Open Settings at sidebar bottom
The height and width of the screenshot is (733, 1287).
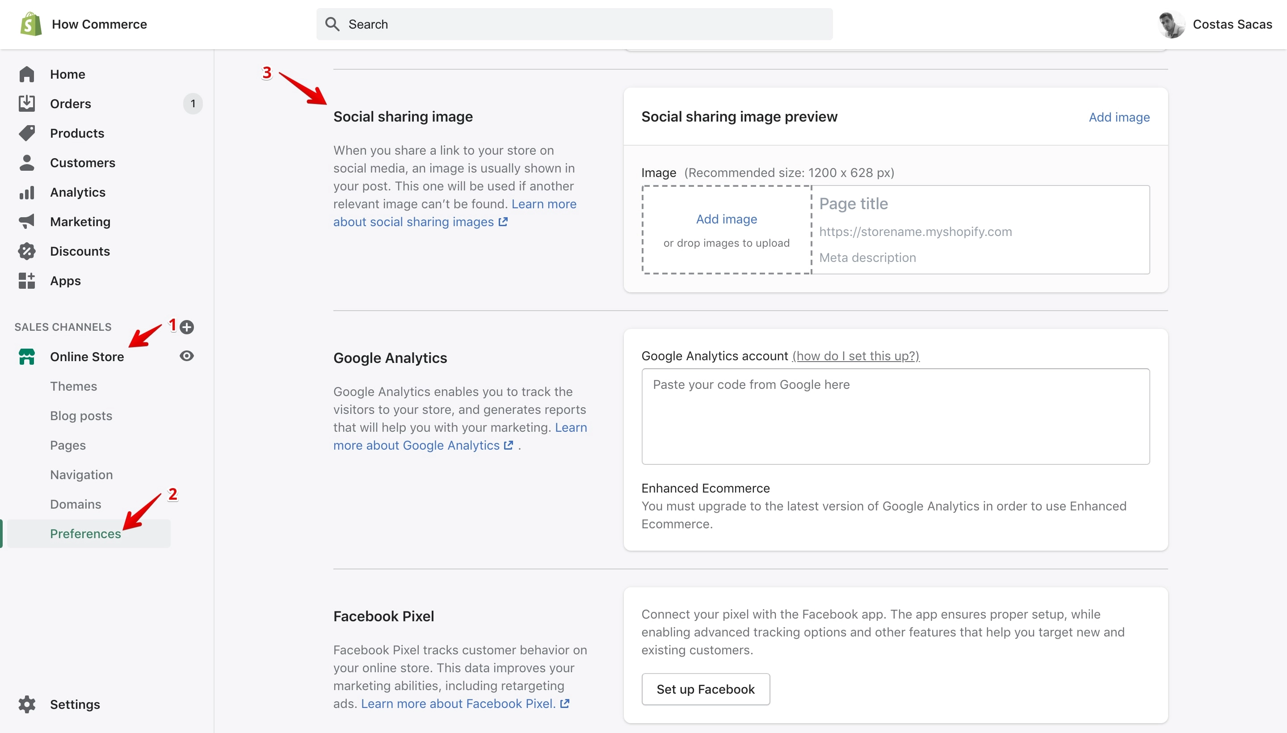click(75, 705)
